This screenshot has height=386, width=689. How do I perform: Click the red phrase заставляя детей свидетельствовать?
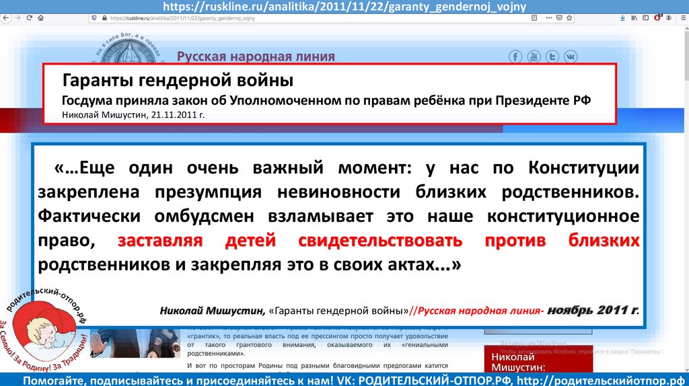pos(290,240)
